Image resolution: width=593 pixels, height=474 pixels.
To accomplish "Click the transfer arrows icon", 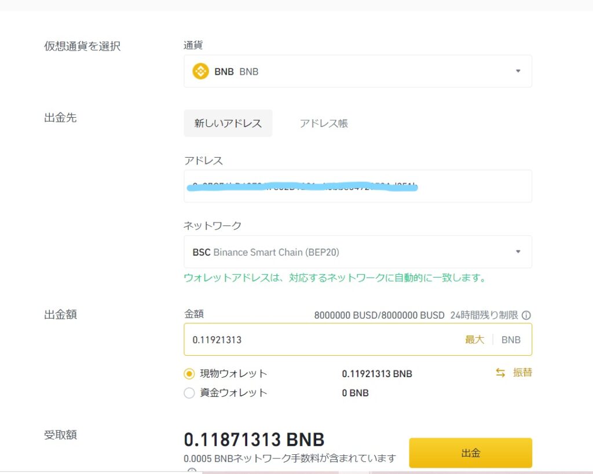I will click(x=500, y=373).
